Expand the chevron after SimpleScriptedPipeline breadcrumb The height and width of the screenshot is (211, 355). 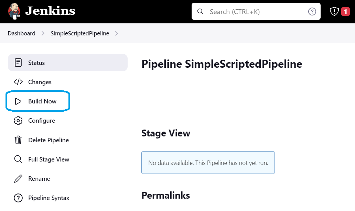coord(117,33)
